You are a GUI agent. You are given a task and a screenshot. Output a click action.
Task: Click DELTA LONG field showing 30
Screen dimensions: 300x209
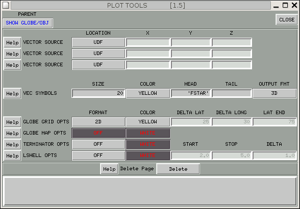[232, 122]
